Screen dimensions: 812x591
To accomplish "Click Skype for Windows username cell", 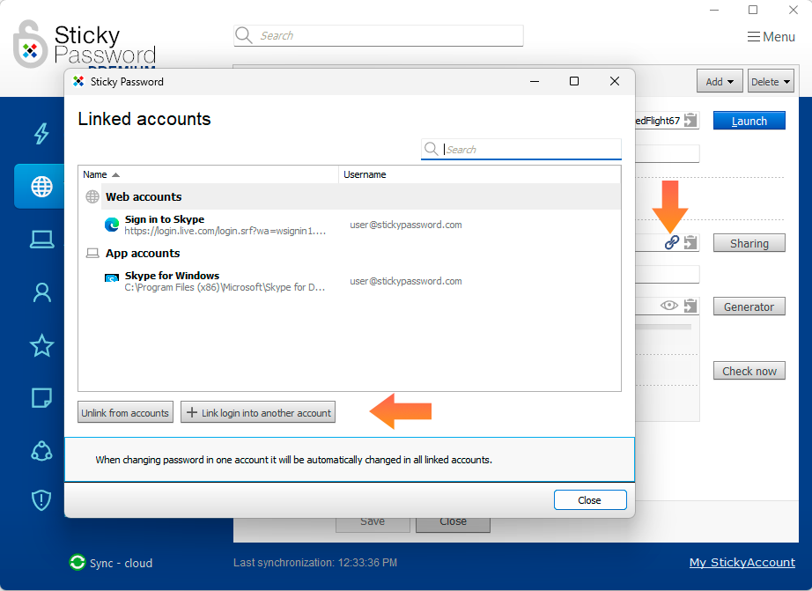I will click(405, 281).
